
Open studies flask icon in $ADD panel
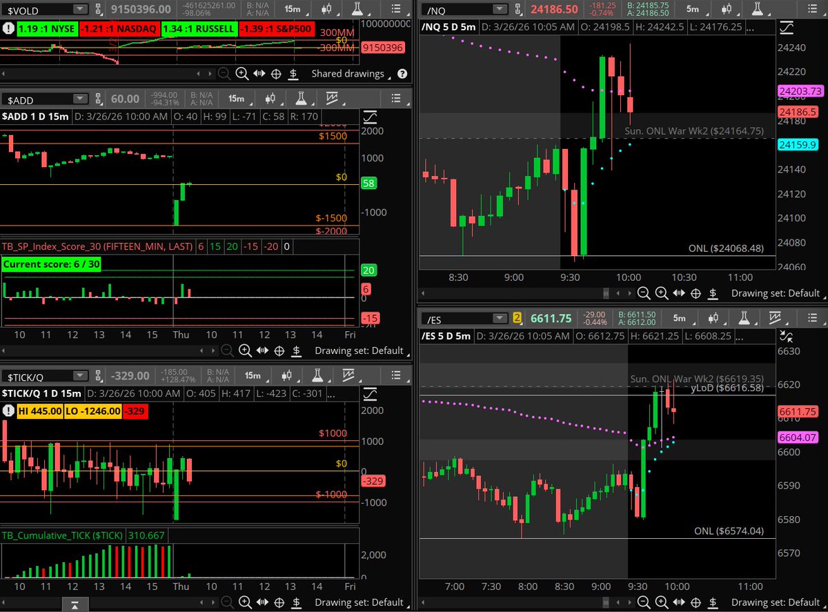click(x=302, y=99)
